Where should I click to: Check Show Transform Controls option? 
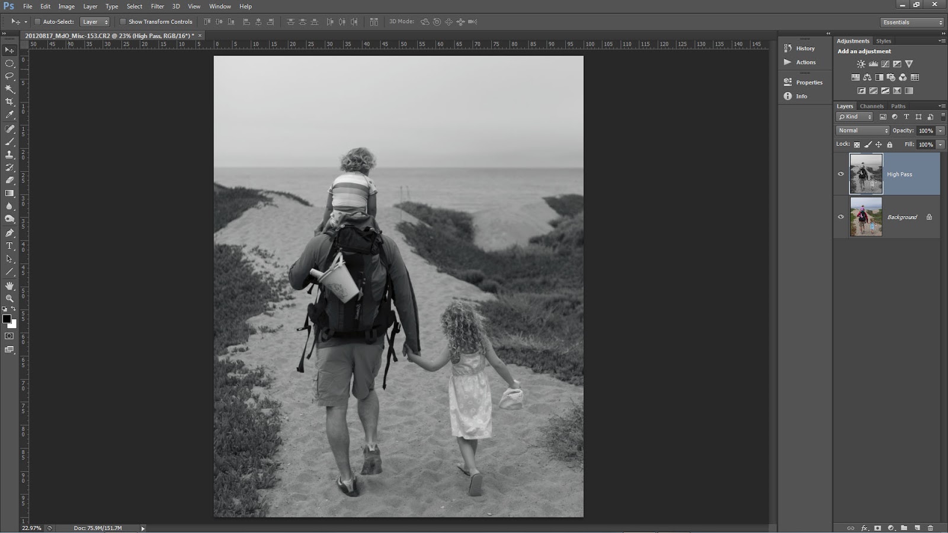123,22
